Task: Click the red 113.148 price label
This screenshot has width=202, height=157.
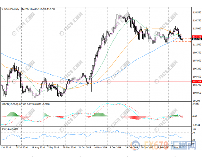Action: [x=196, y=37]
